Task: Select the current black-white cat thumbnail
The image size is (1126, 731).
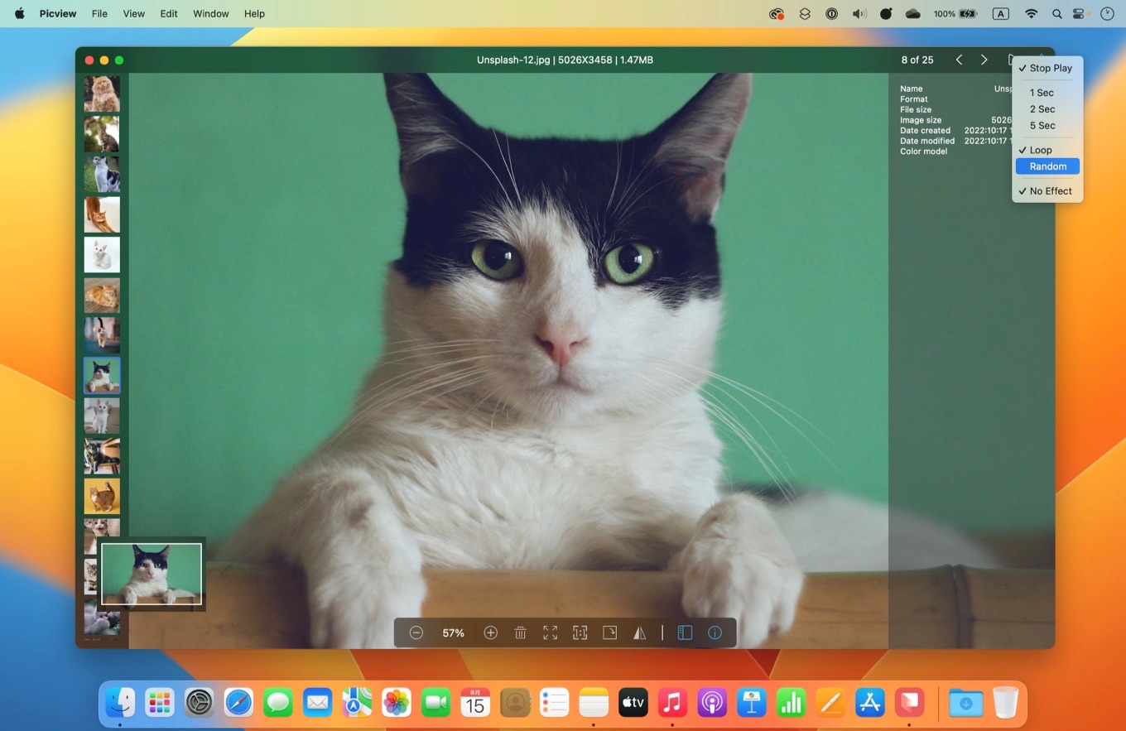Action: [102, 375]
